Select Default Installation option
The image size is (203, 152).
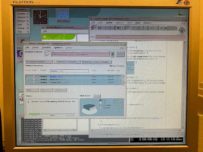[39, 61]
